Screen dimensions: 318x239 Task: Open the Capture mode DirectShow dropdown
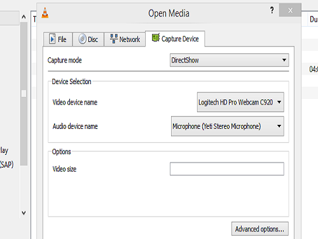[230, 60]
